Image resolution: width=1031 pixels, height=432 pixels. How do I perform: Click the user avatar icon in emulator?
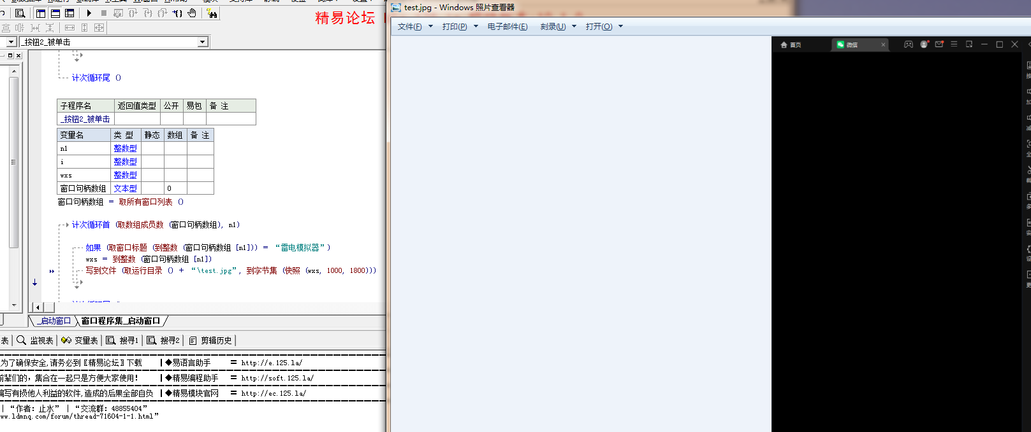[x=924, y=45]
